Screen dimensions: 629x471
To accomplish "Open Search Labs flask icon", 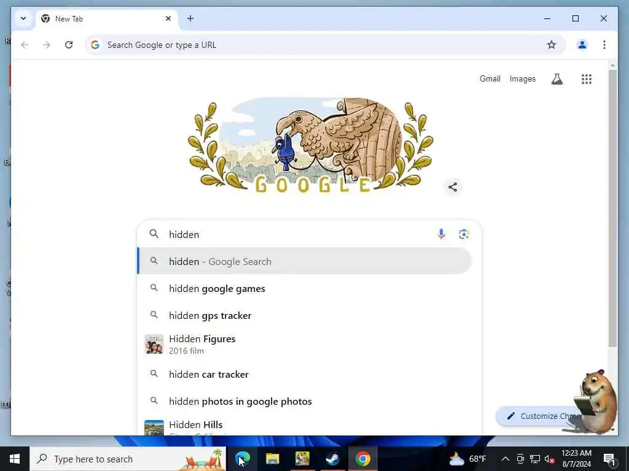I will coord(557,79).
